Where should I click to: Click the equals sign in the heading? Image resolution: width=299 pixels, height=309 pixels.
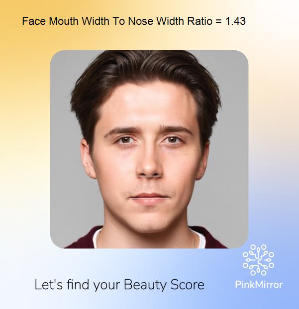(218, 21)
